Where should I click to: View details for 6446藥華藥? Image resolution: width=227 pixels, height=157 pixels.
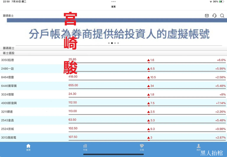coord(9,85)
